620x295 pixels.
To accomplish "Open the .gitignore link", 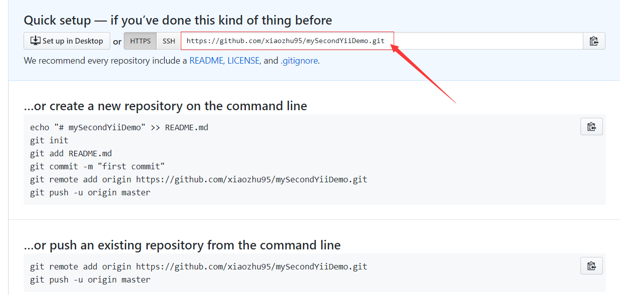I will coord(299,61).
